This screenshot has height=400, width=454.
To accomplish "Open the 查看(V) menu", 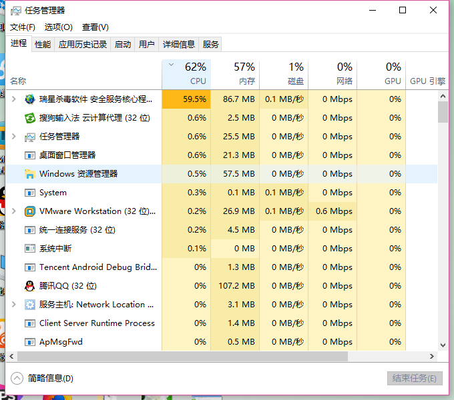I will (x=95, y=27).
